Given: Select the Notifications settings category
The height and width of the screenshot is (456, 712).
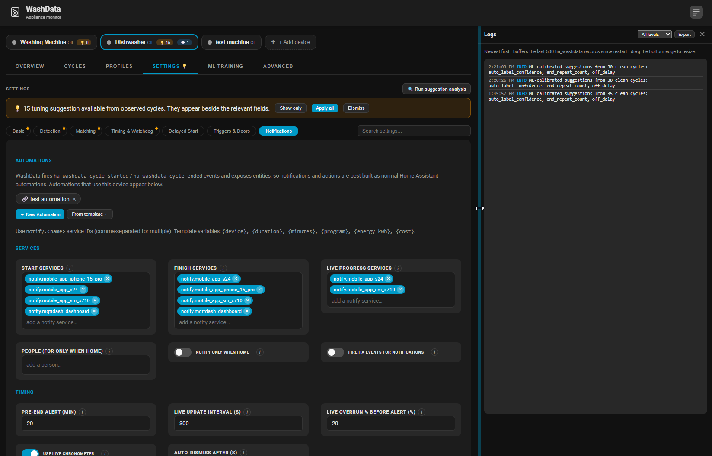Looking at the screenshot, I should point(278,131).
